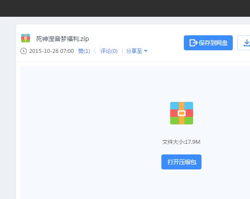Click the chevron arrow next to 分享至

(146, 51)
